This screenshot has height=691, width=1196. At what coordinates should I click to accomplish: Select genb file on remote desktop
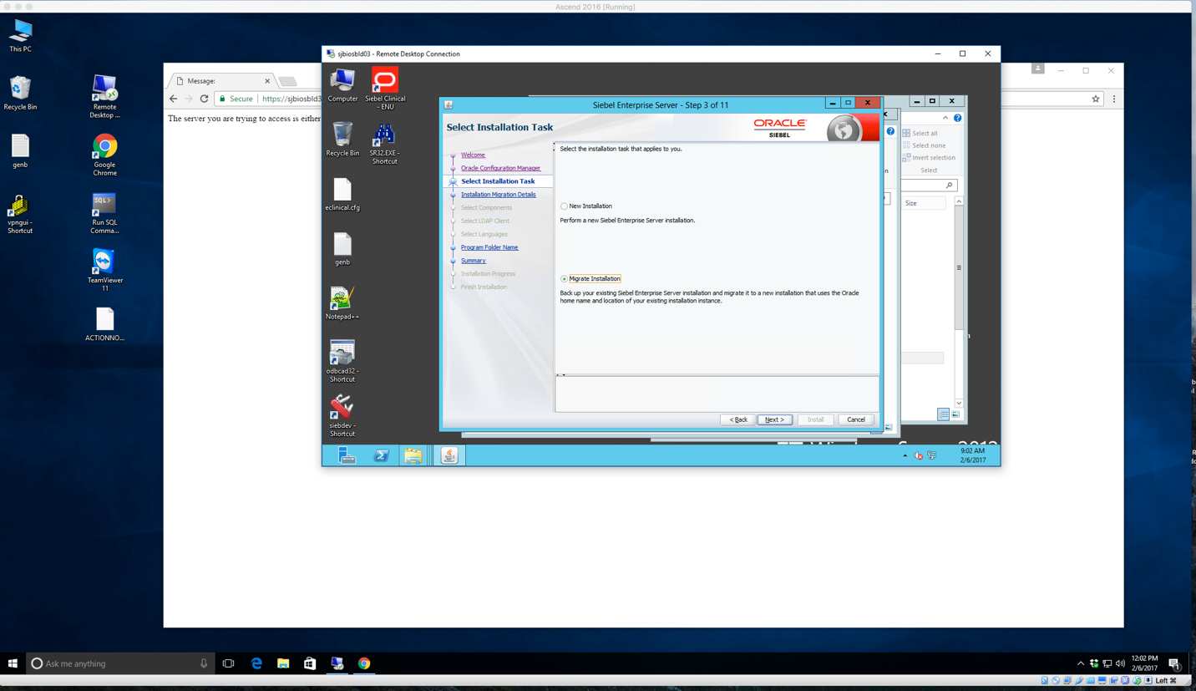(x=342, y=249)
